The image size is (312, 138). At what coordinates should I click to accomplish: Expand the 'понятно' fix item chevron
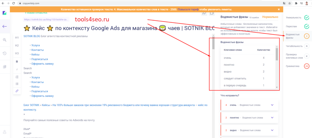point(272,118)
